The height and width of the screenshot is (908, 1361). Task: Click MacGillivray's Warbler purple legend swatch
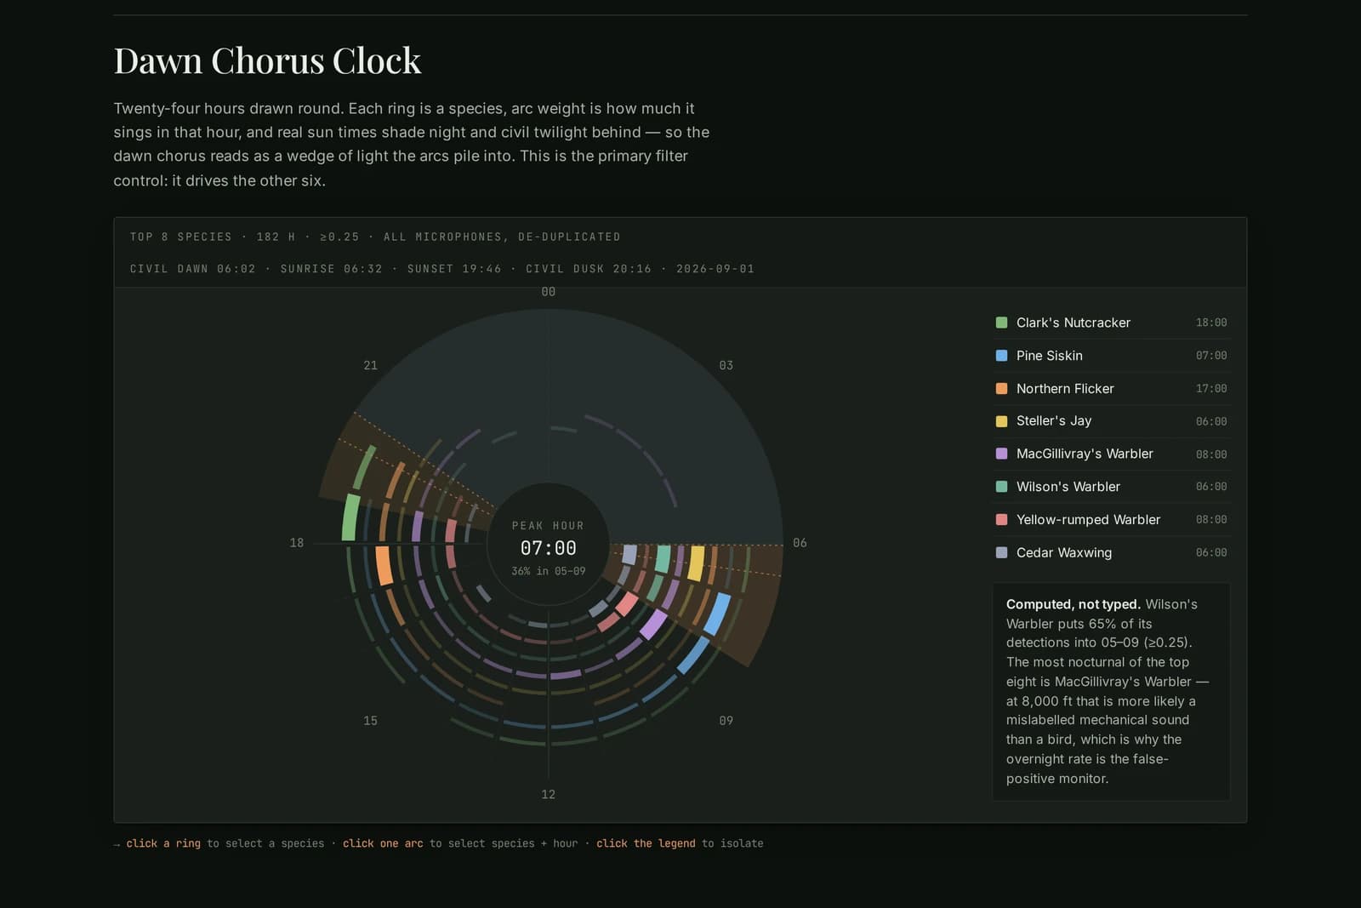pos(1001,454)
